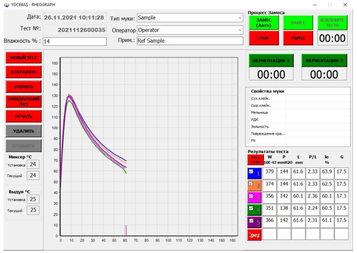Click the disabled СРАВНИТЬ button

click(24, 145)
